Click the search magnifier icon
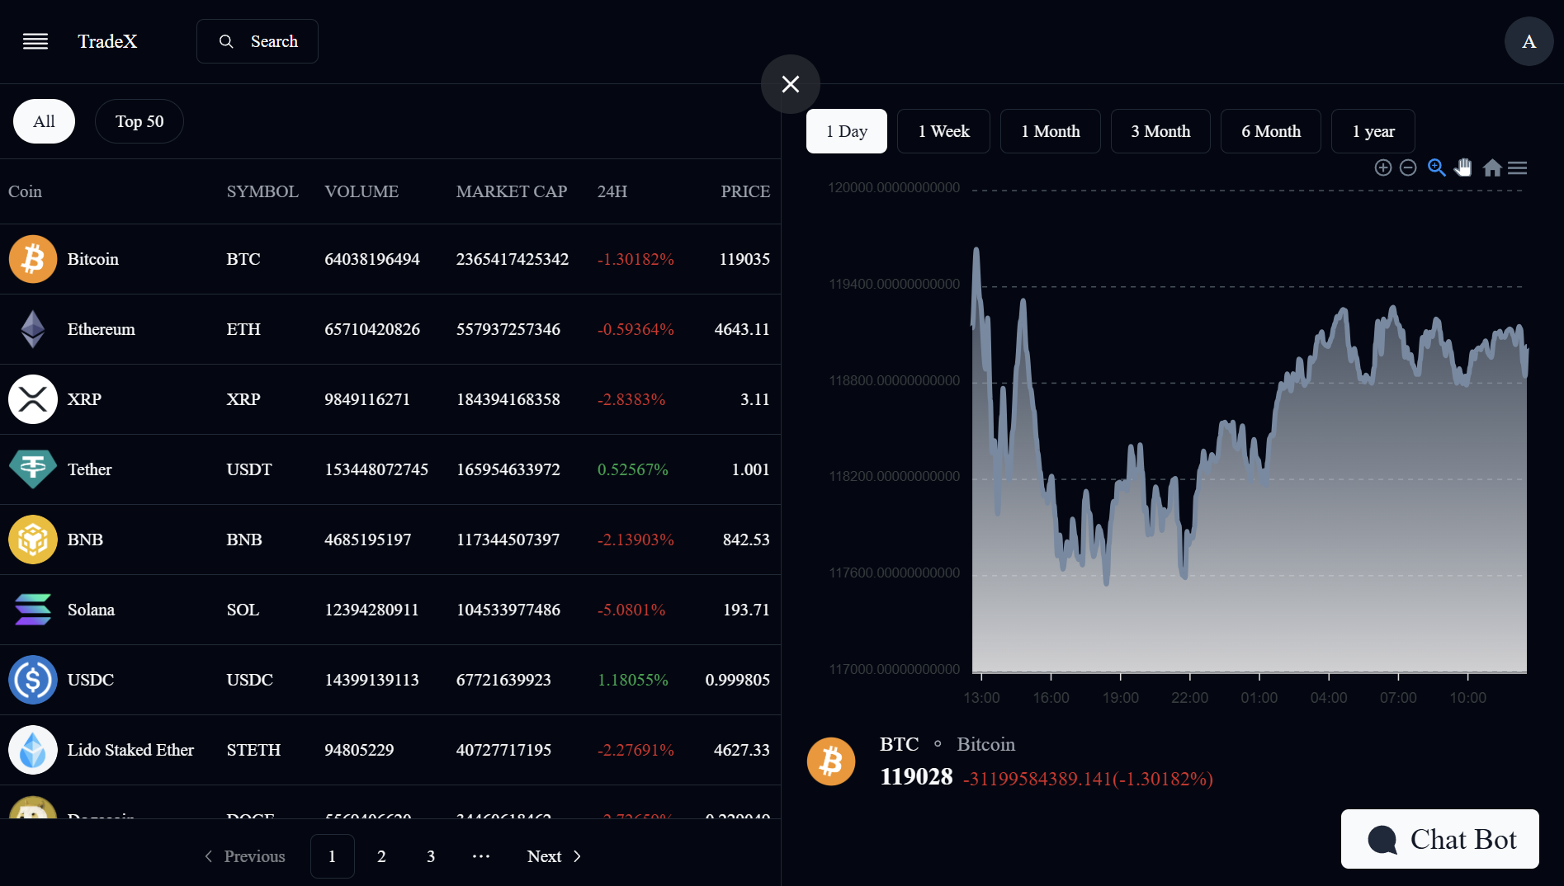Image resolution: width=1564 pixels, height=886 pixels. click(226, 41)
